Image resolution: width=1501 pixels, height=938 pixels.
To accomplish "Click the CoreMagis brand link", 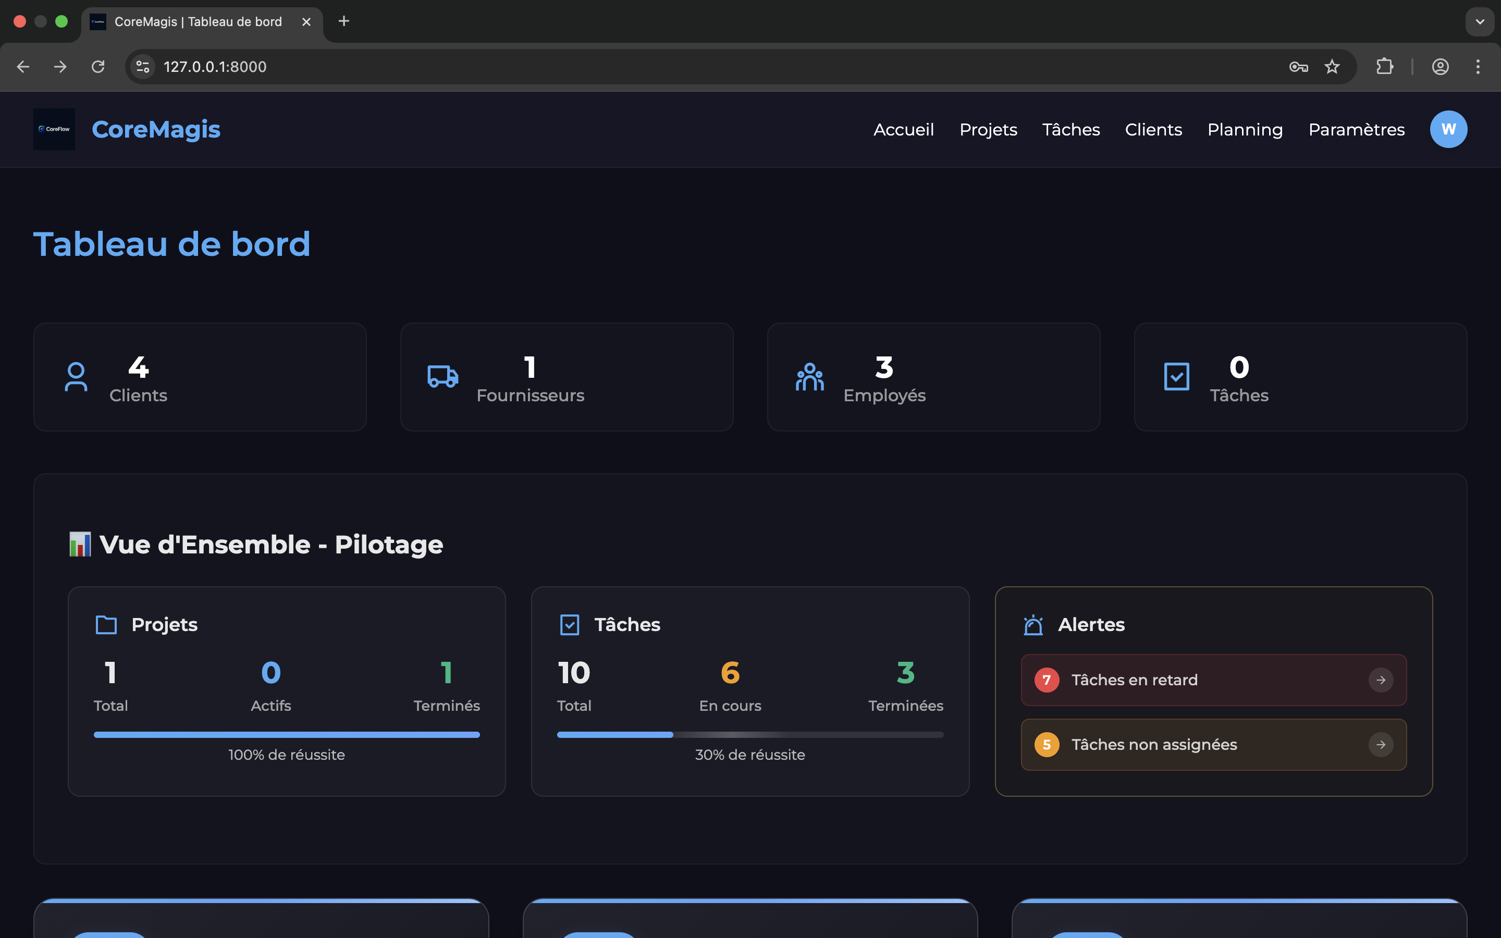I will pyautogui.click(x=156, y=129).
